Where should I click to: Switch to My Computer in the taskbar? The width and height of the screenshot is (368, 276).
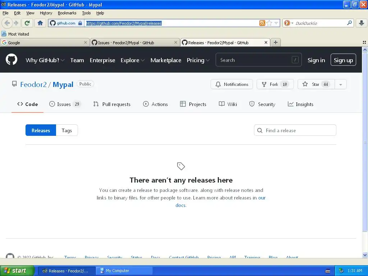pos(124,271)
